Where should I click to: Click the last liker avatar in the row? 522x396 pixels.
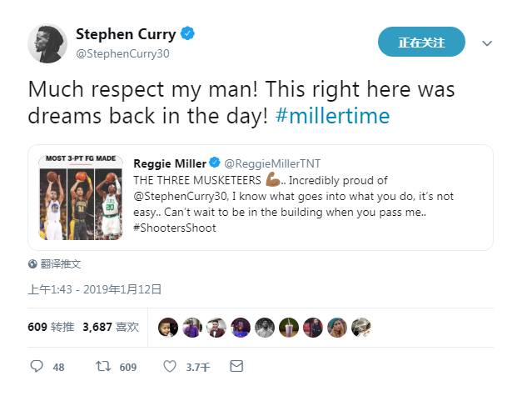[x=361, y=327]
